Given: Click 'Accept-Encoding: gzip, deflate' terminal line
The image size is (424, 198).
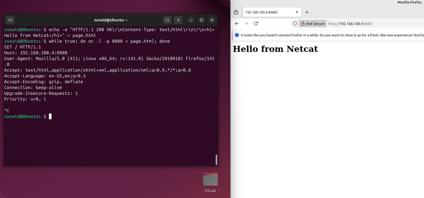Looking at the screenshot, I should point(44,82).
